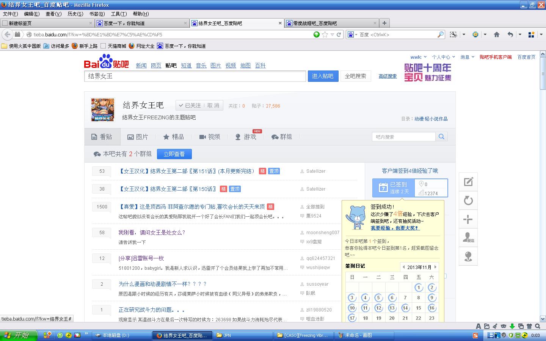Click the mask private mode icon in the add-on bar
The image size is (546, 341).
click(504, 326)
